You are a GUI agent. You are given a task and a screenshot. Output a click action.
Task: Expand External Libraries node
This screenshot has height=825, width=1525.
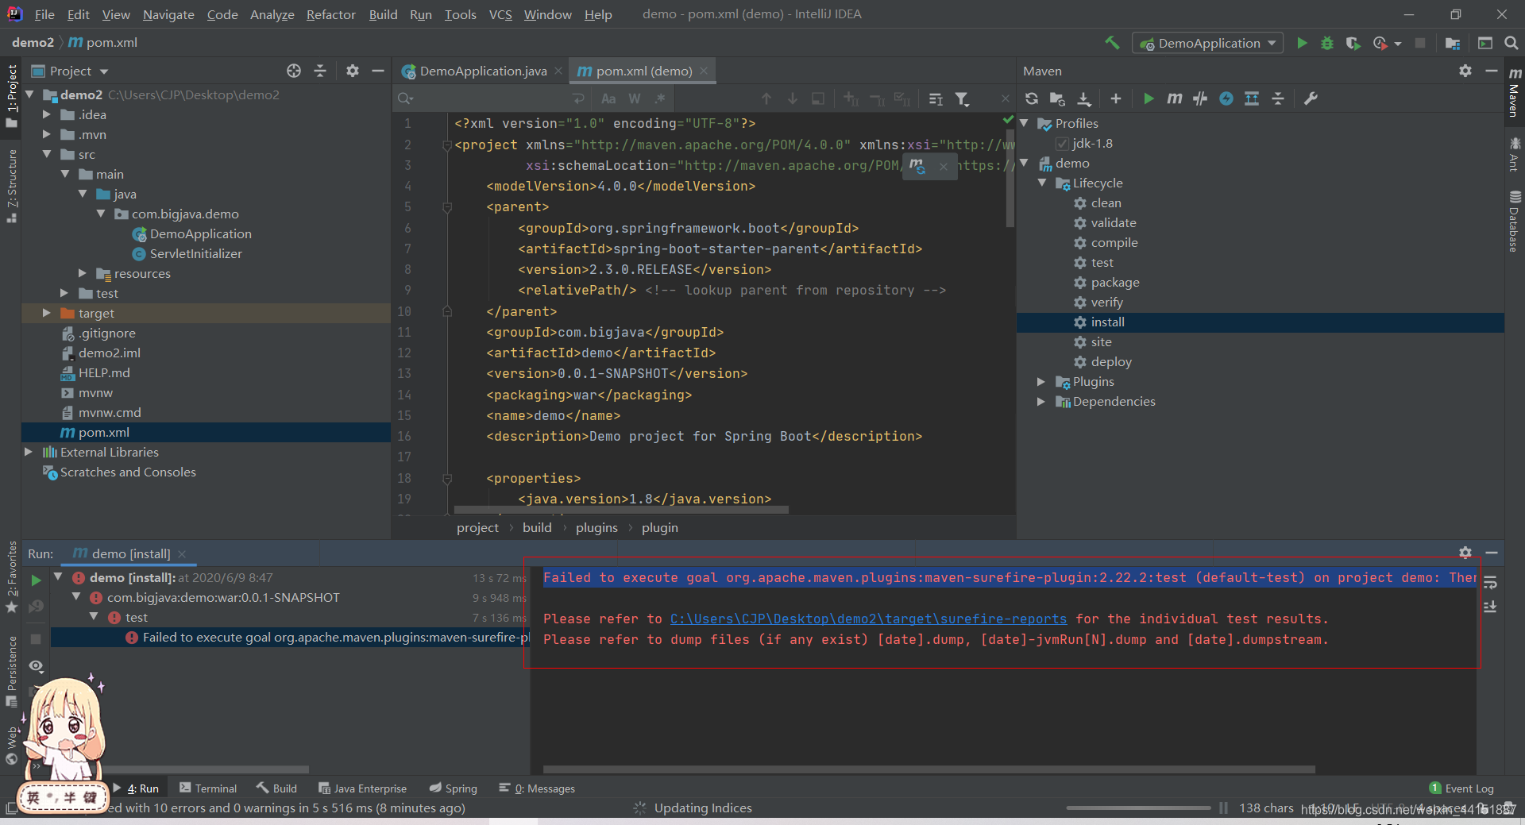[x=29, y=452]
